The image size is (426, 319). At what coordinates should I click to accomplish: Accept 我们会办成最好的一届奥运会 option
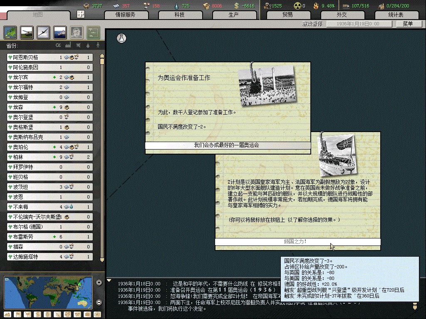pos(228,145)
